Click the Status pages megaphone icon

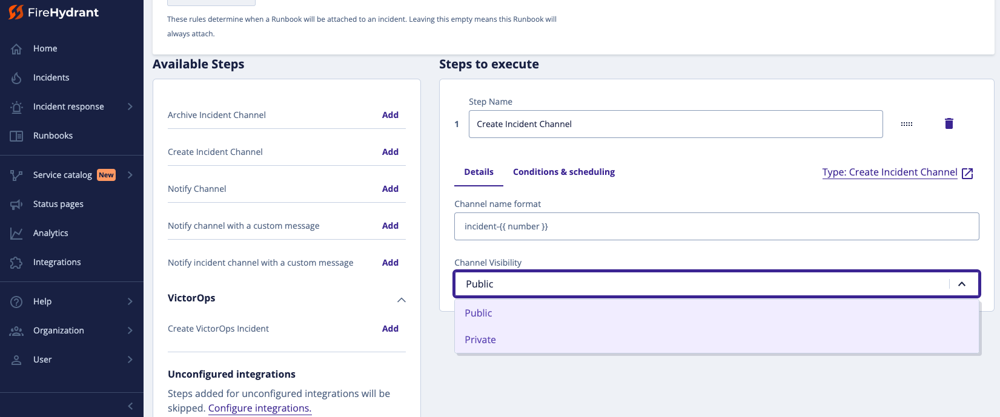tap(16, 205)
